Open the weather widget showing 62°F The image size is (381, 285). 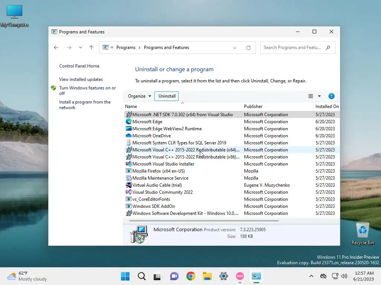(27, 276)
